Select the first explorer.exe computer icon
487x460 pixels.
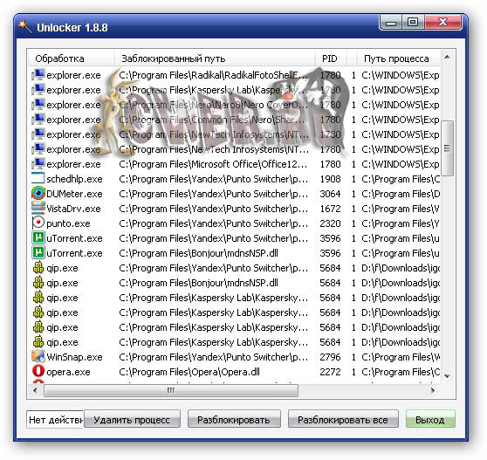pyautogui.click(x=38, y=75)
